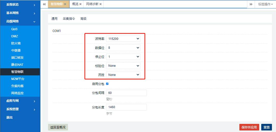Image resolution: width=276 pixels, height=132 pixels.
Task: Click the 返回至概况 button
Action: 58,127
